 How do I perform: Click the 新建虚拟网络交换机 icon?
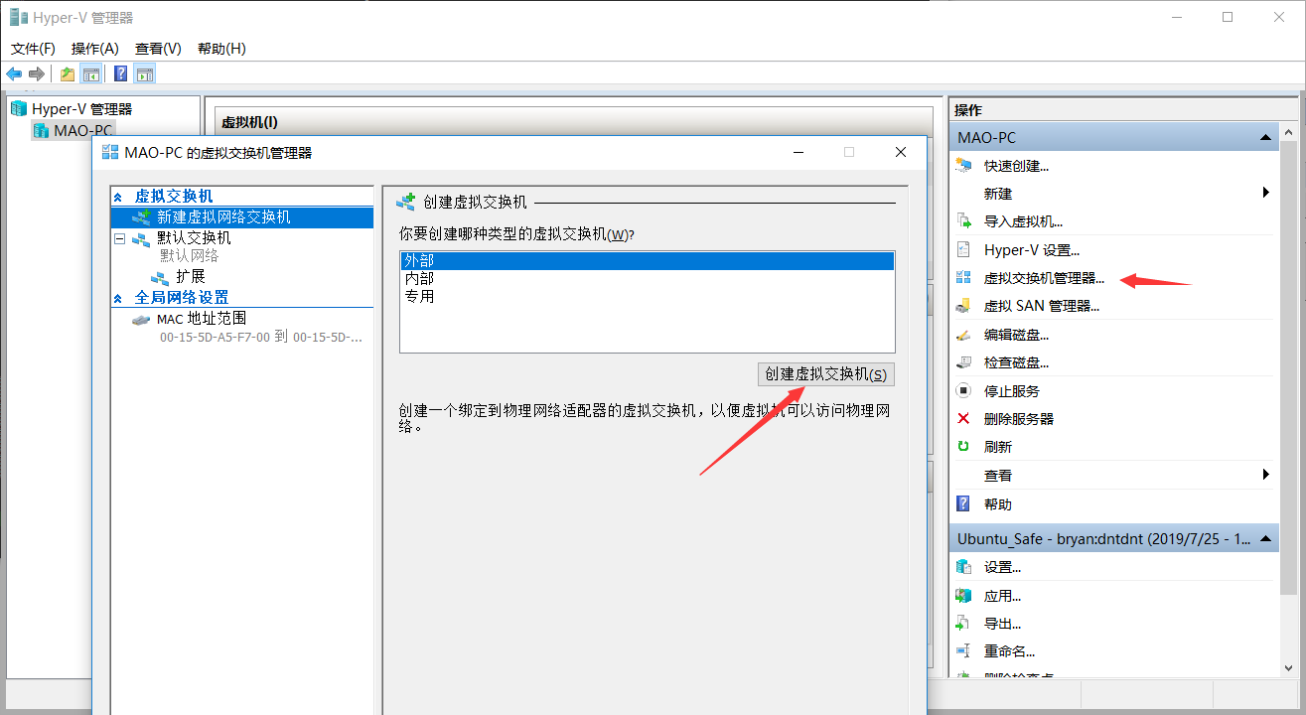point(142,215)
